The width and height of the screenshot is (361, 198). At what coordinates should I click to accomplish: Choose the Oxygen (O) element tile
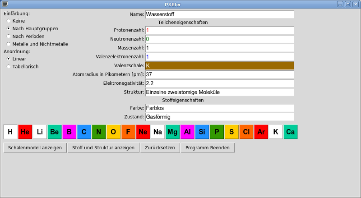(x=114, y=132)
